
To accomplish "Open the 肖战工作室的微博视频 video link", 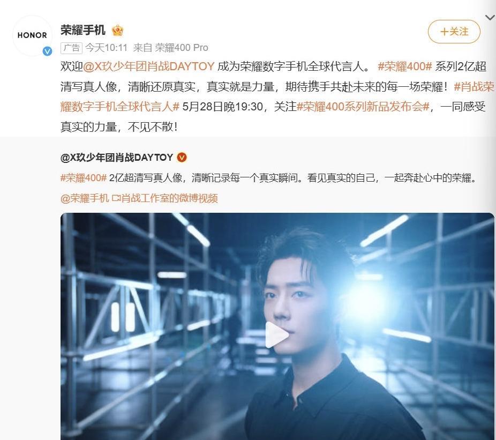I will tap(164, 198).
